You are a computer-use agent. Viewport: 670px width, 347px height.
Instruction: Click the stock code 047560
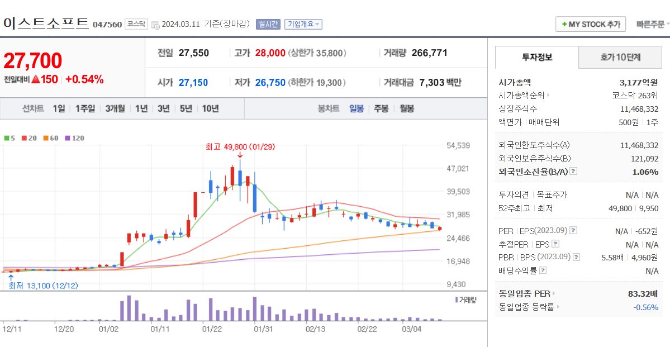click(x=107, y=25)
